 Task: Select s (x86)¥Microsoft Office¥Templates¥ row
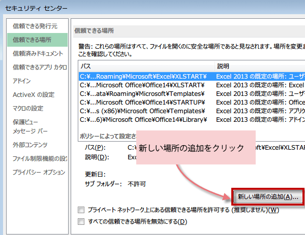(x=192, y=111)
